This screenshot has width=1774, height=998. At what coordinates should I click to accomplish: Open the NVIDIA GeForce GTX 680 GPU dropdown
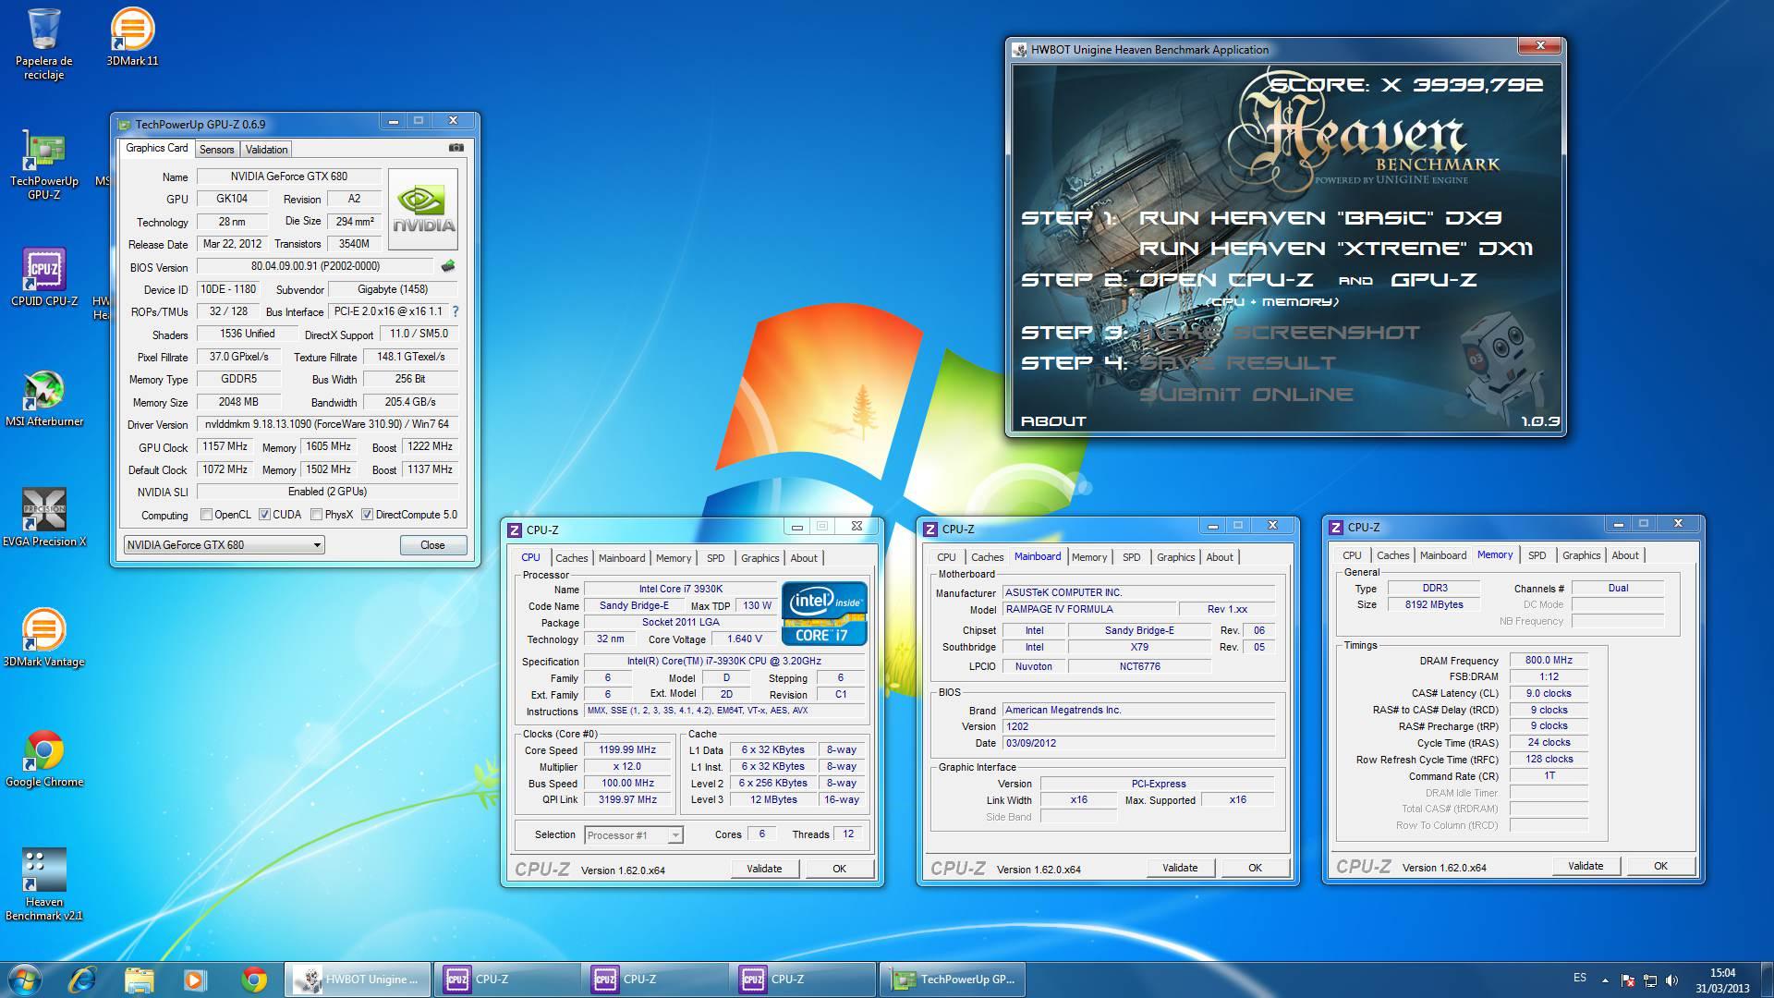(224, 545)
